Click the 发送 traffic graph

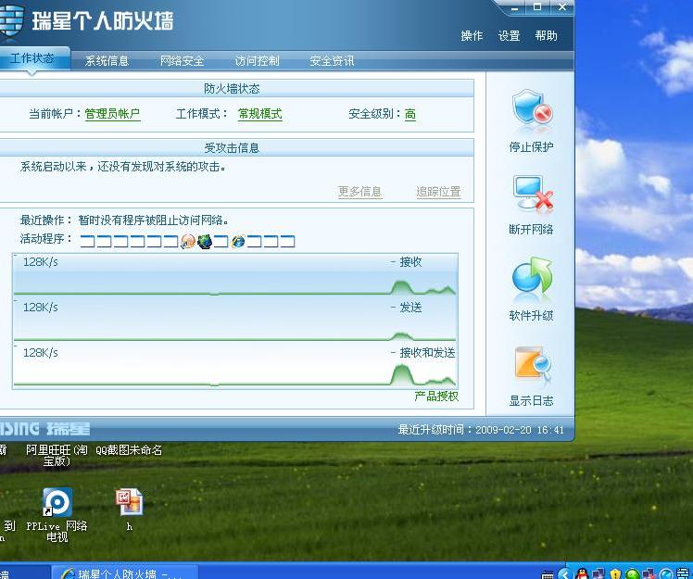point(235,319)
